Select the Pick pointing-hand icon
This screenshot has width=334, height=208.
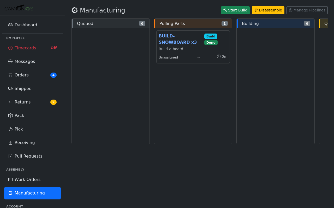pos(10,129)
